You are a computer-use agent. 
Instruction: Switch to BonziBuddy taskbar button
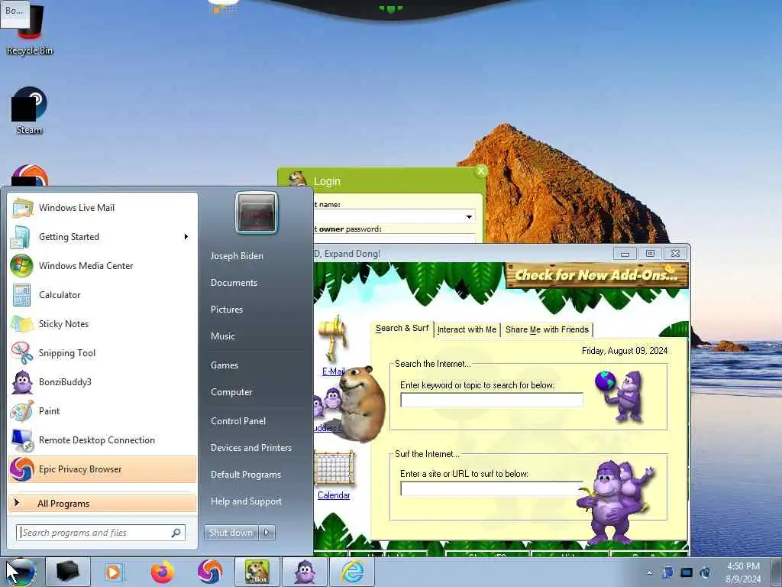coord(305,572)
